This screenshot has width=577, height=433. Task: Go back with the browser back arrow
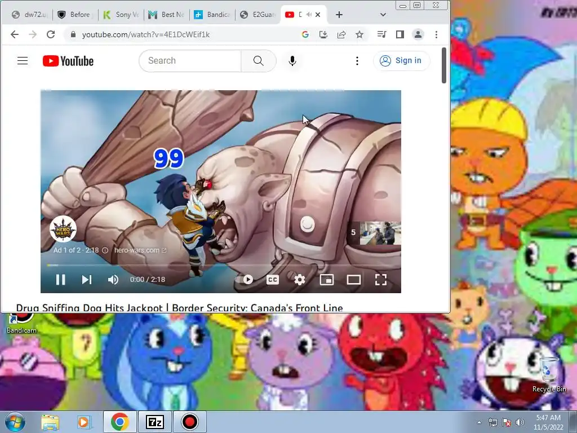pyautogui.click(x=14, y=34)
